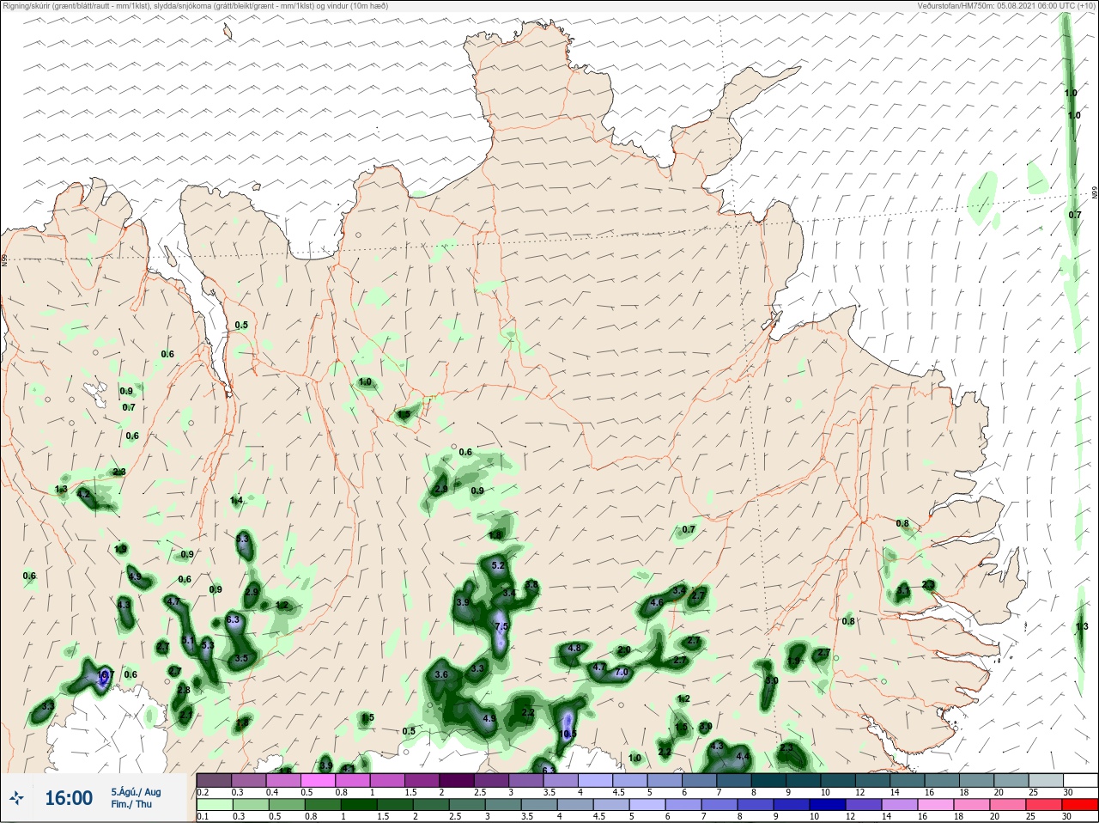This screenshot has width=1099, height=823.
Task: Pick the upper-row legend swatch labeled 0.5
Action: tap(319, 780)
